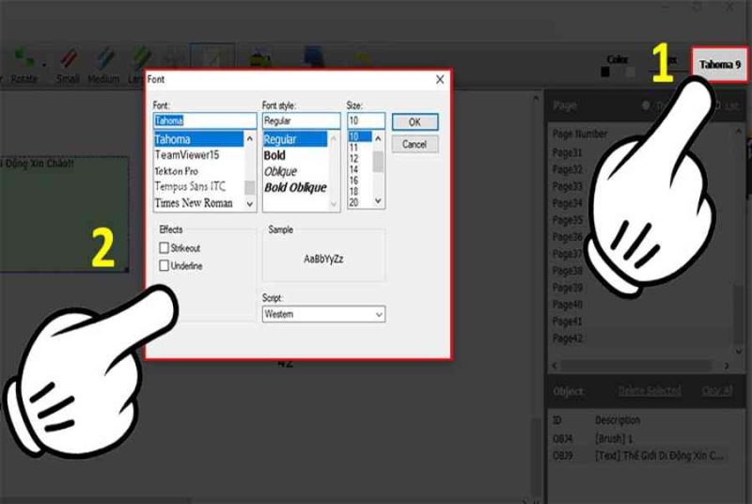The image size is (752, 504).
Task: Select Page32 in the Page list
Action: [x=568, y=170]
